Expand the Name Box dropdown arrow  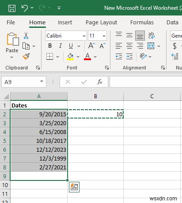coord(42,81)
